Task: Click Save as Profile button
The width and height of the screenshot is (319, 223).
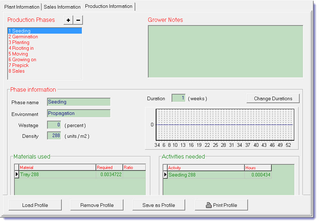Action: (159, 205)
